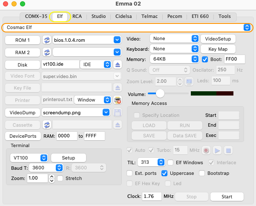The image size is (256, 206).
Task: Open the Cosmac Elf computer dropdown
Action: point(127,27)
